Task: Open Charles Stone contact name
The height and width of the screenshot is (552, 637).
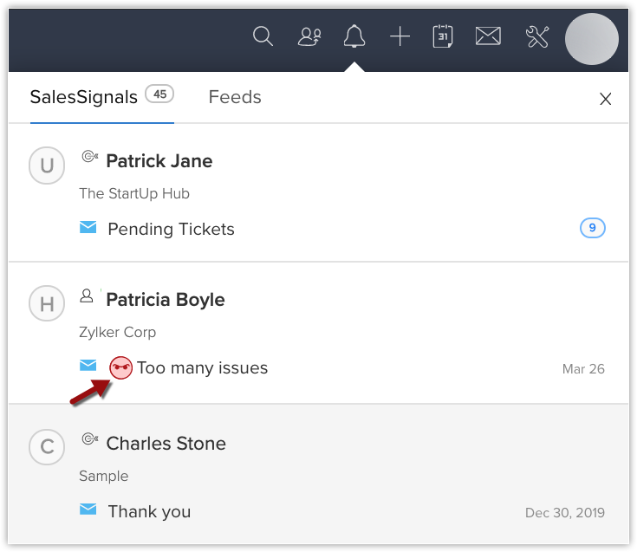Action: pos(166,444)
